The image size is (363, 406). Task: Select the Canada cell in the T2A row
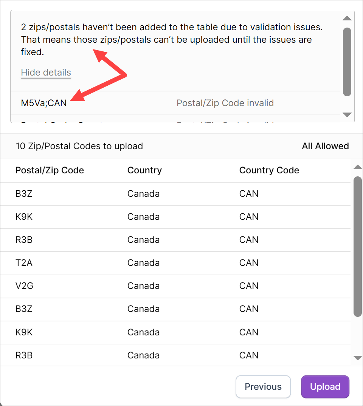[x=143, y=262]
